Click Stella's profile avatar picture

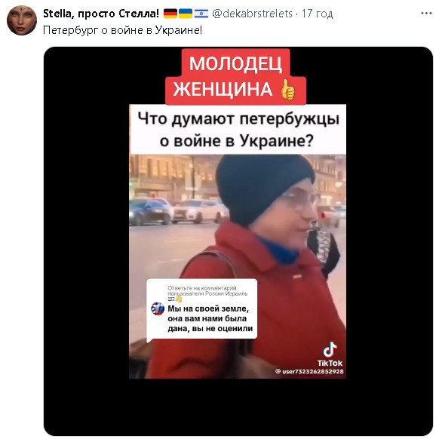pyautogui.click(x=22, y=20)
